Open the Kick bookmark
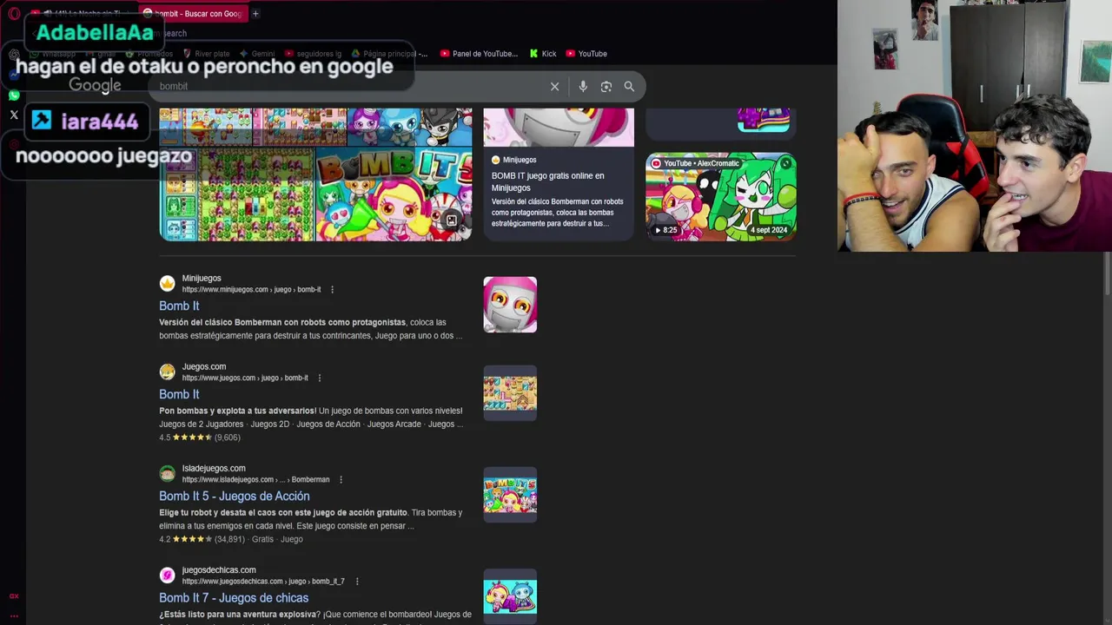This screenshot has height=625, width=1112. [543, 54]
